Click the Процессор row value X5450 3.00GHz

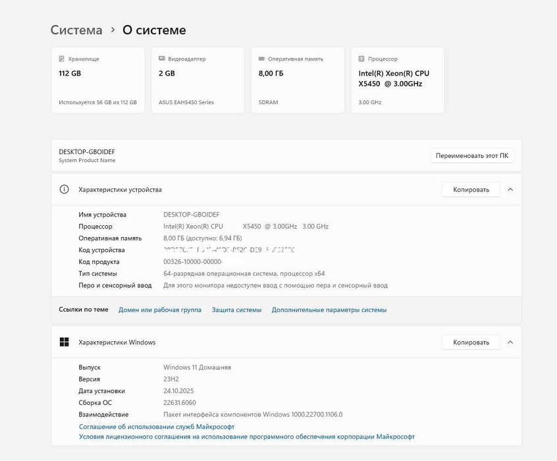pos(246,226)
